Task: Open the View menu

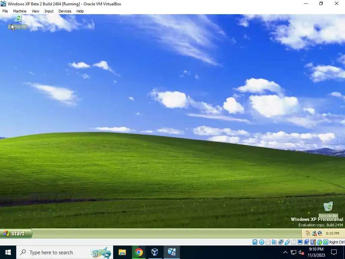Action: [x=35, y=11]
